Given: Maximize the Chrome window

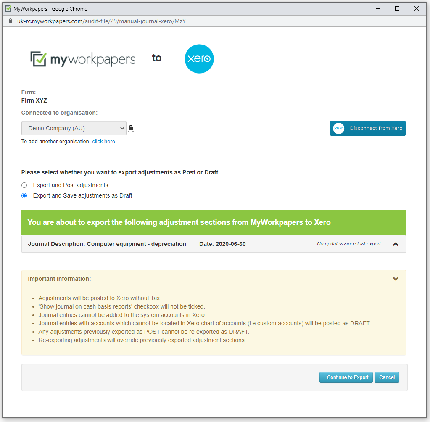Looking at the screenshot, I should pos(397,8).
